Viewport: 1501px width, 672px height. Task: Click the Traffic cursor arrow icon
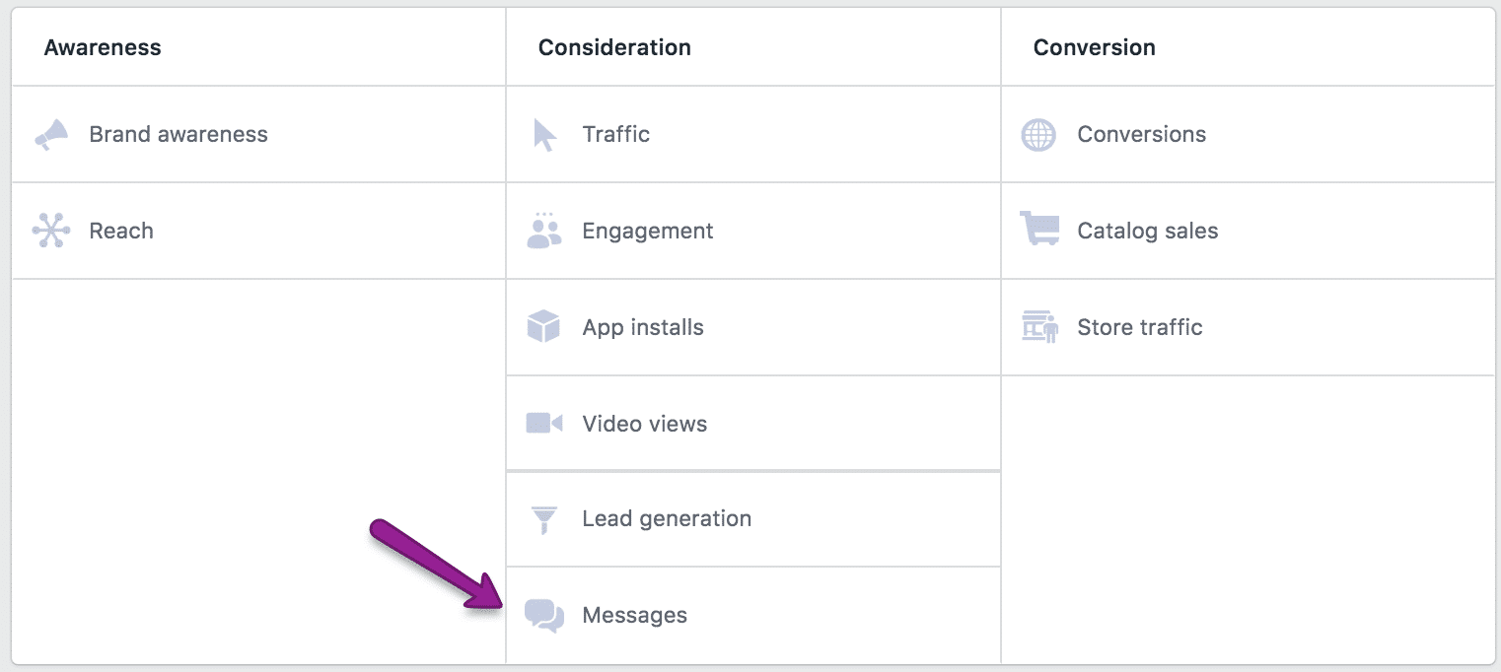pos(544,135)
